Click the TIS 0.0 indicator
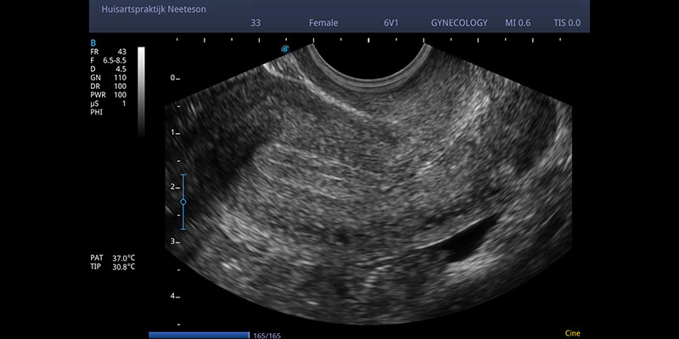This screenshot has height=339, width=679. tap(568, 24)
